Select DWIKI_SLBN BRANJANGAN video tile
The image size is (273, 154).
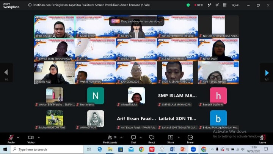click(55, 49)
